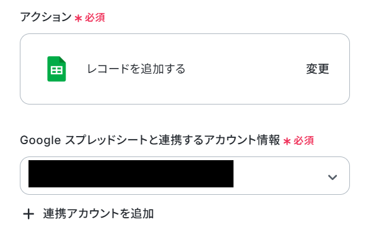Click the green Google Sheets icon
The height and width of the screenshot is (235, 371).
pyautogui.click(x=56, y=69)
